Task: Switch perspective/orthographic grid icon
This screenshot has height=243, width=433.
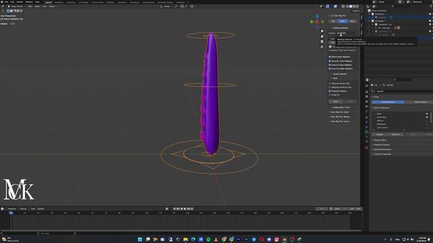Action: 322,47
